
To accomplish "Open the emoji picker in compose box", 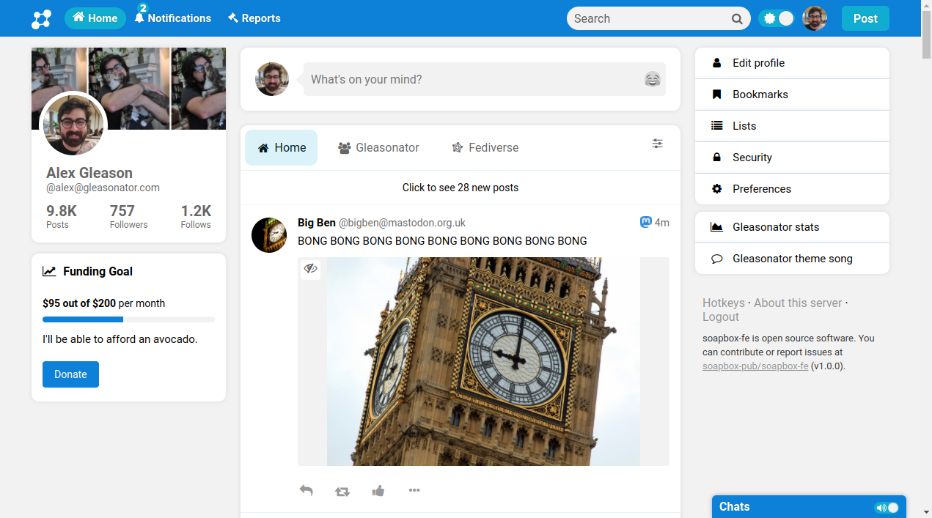I will 652,79.
